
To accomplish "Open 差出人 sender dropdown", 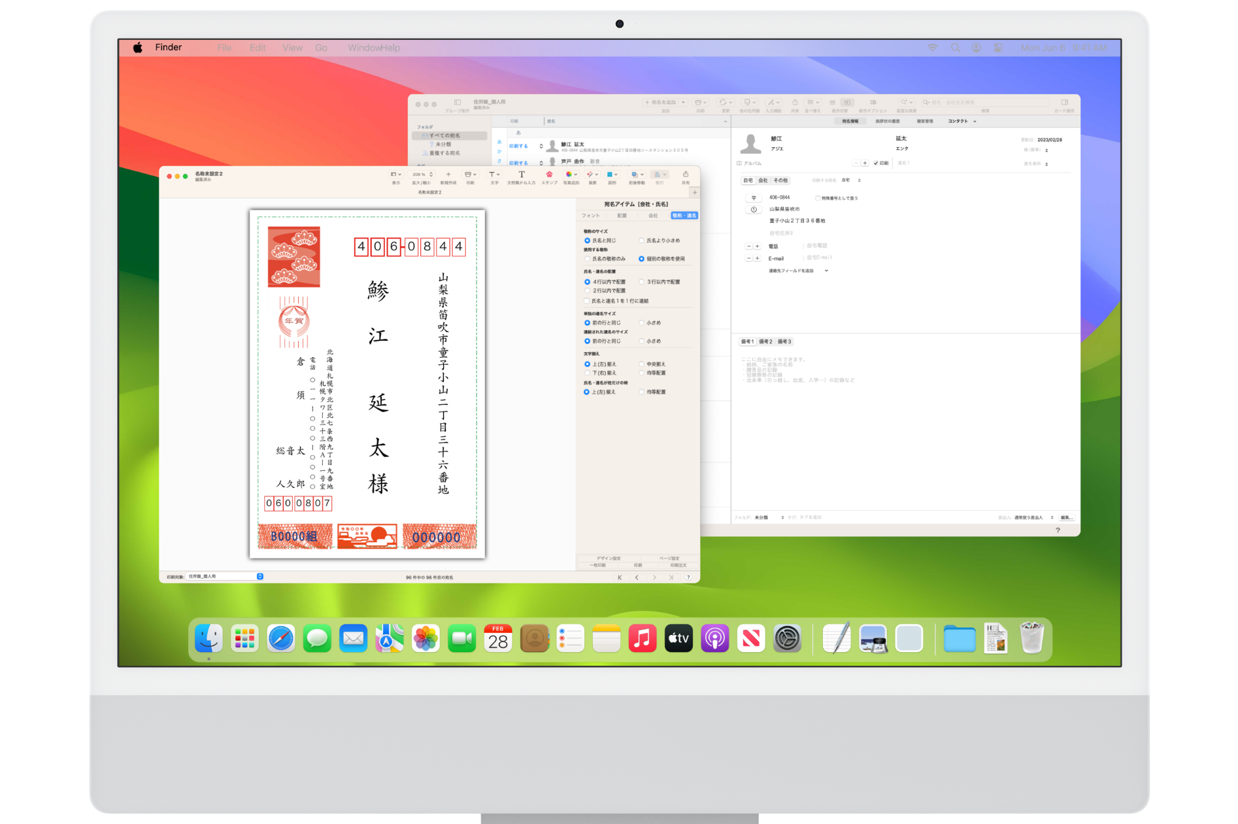I will click(x=1033, y=518).
